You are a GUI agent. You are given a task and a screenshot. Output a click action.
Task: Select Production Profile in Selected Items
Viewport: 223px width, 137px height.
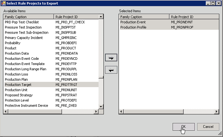click(169, 27)
